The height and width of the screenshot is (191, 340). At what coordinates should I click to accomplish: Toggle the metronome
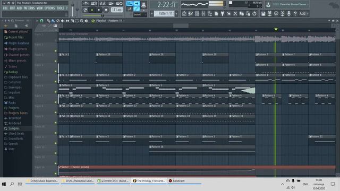coord(86,4)
